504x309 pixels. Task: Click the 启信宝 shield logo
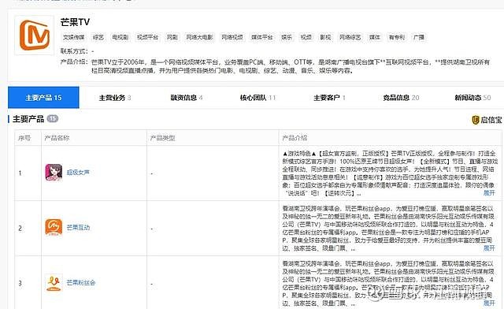coord(476,120)
